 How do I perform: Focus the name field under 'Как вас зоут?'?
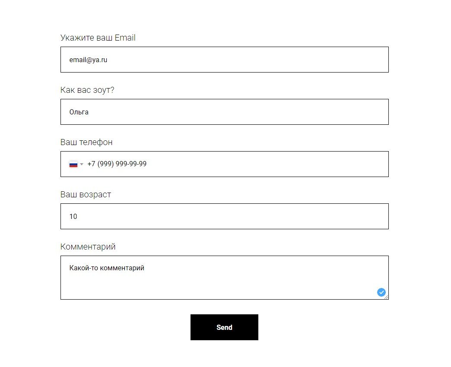224,112
